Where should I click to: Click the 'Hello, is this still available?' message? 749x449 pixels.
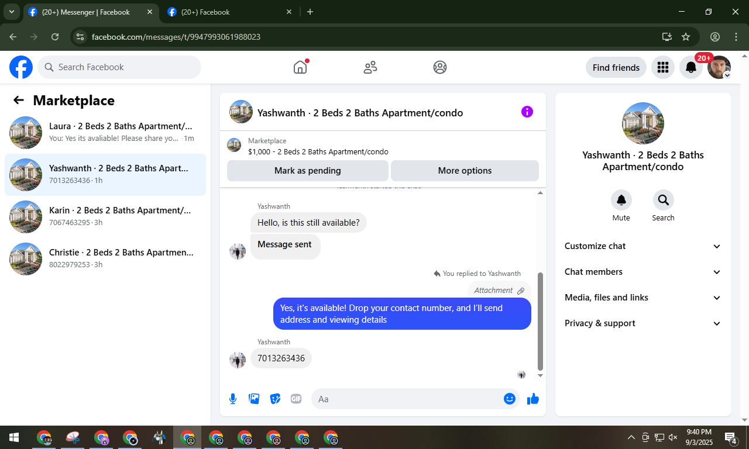(308, 223)
